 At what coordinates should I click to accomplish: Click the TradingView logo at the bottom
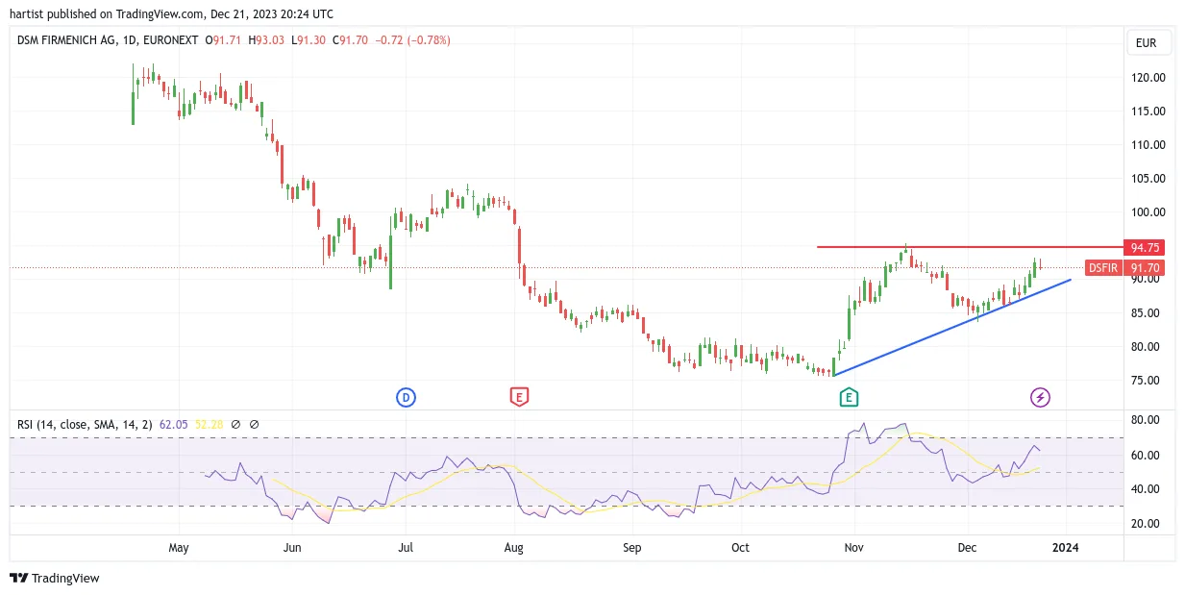(x=55, y=578)
